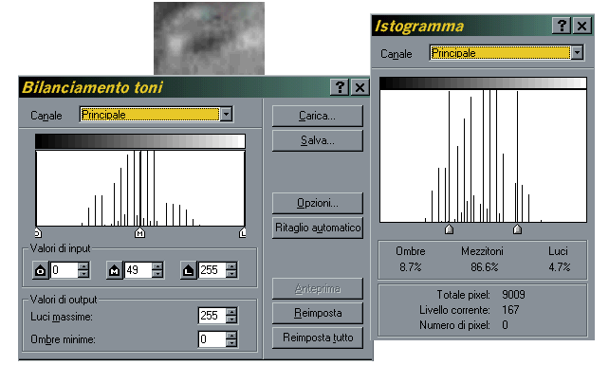
Task: Select the highlights eyedropper icon
Action: pyautogui.click(x=189, y=270)
